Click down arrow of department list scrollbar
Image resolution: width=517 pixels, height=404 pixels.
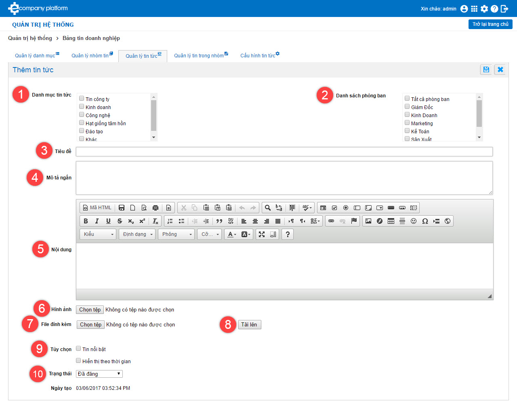pos(479,137)
